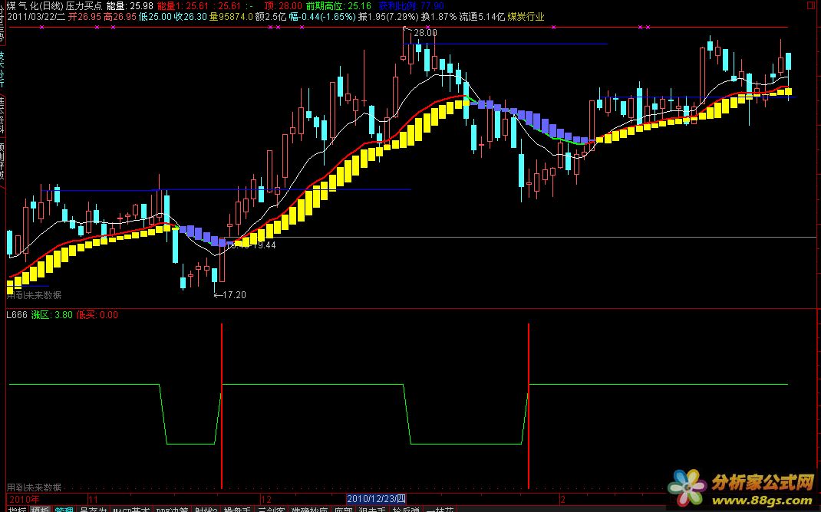The image size is (821, 512).
Task: Click the first red signal line in L666 panel
Action: 222,405
